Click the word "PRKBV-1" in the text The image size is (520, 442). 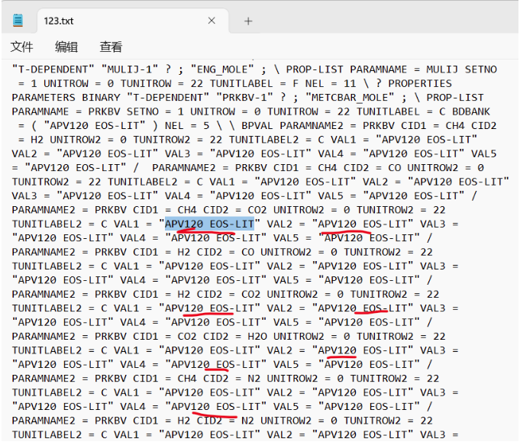click(245, 98)
